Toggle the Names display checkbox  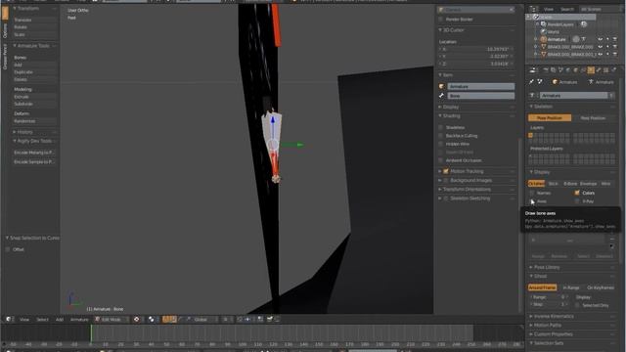pos(532,193)
